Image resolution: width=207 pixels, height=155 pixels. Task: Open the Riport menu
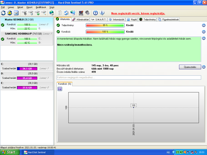[29, 7]
